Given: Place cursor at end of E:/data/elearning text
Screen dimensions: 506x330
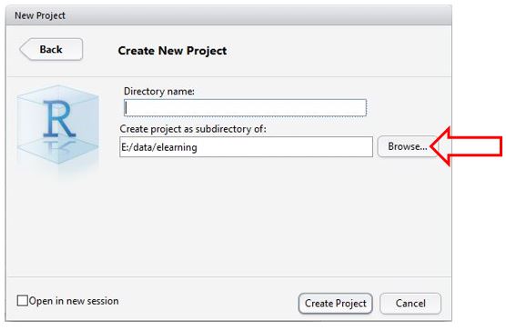Looking at the screenshot, I should [x=197, y=147].
